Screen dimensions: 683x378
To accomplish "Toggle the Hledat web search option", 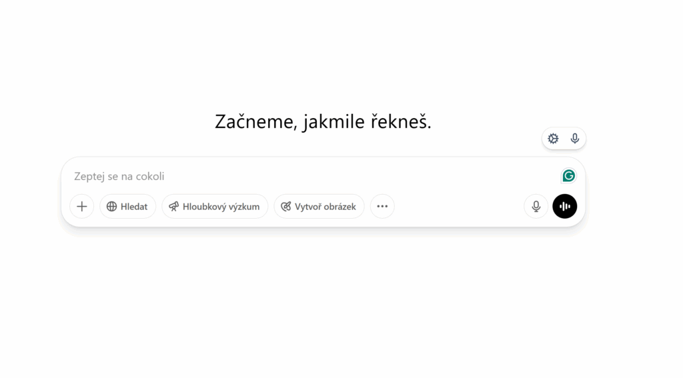I will click(127, 207).
